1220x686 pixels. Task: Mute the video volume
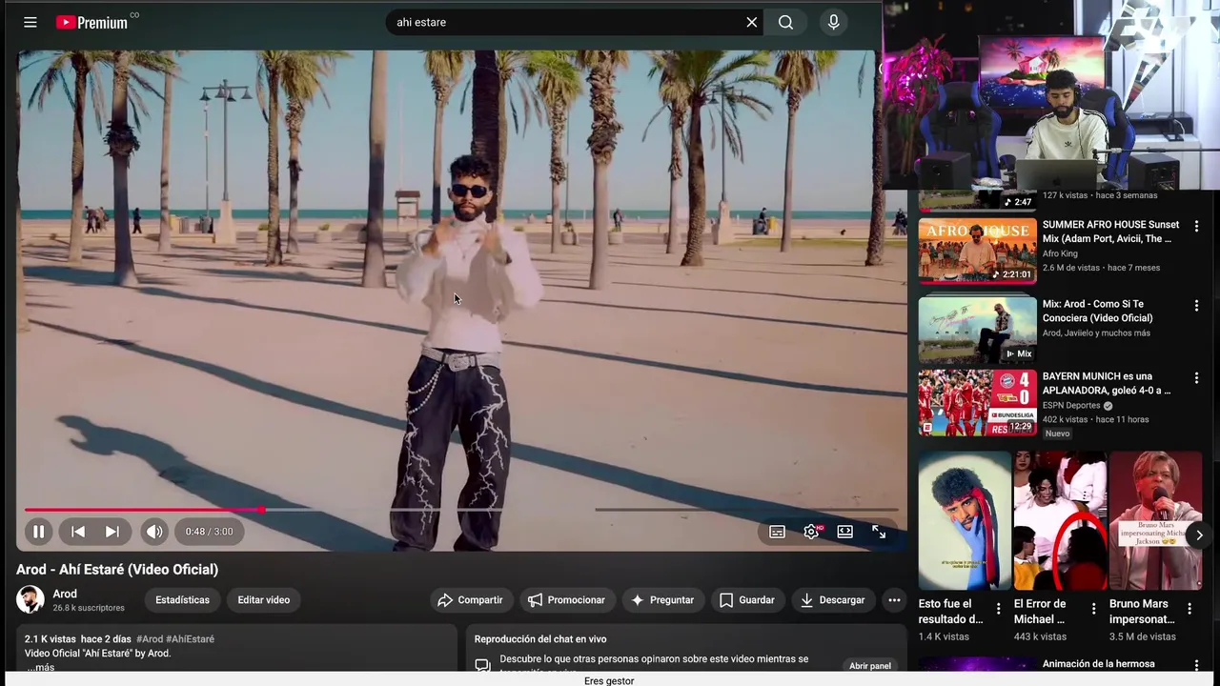[x=154, y=532]
